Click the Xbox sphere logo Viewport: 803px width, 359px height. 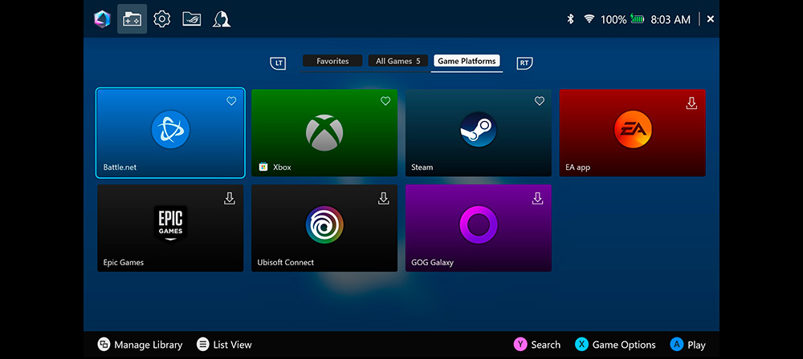click(x=324, y=132)
